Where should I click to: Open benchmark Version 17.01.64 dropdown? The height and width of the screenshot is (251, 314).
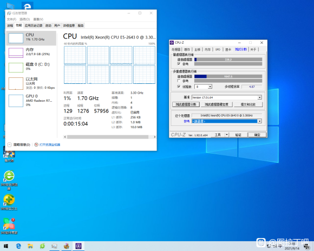pyautogui.click(x=226, y=97)
